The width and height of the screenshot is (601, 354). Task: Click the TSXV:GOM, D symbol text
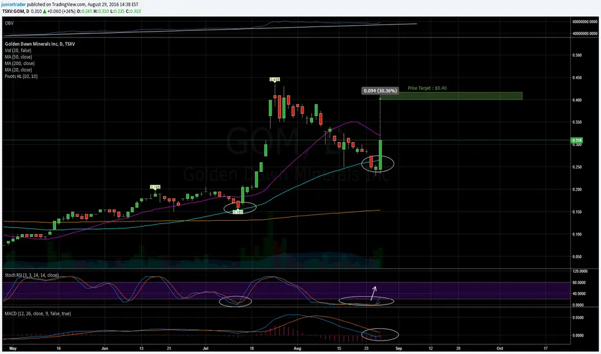[15, 12]
